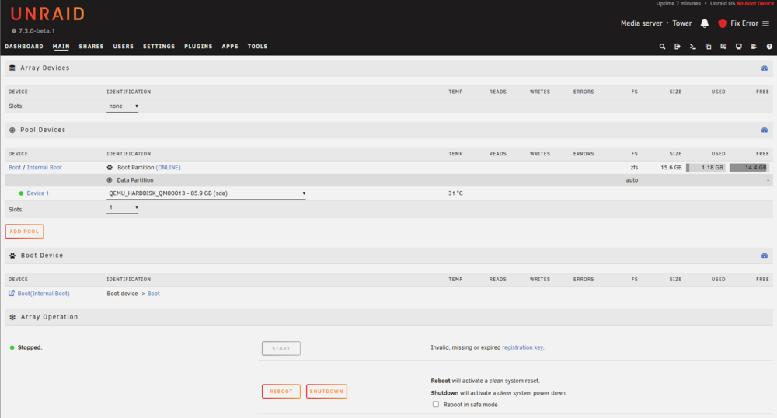Click the external link icon beside Boot(Internal Boot)
This screenshot has width=777, height=418.
pyautogui.click(x=12, y=293)
